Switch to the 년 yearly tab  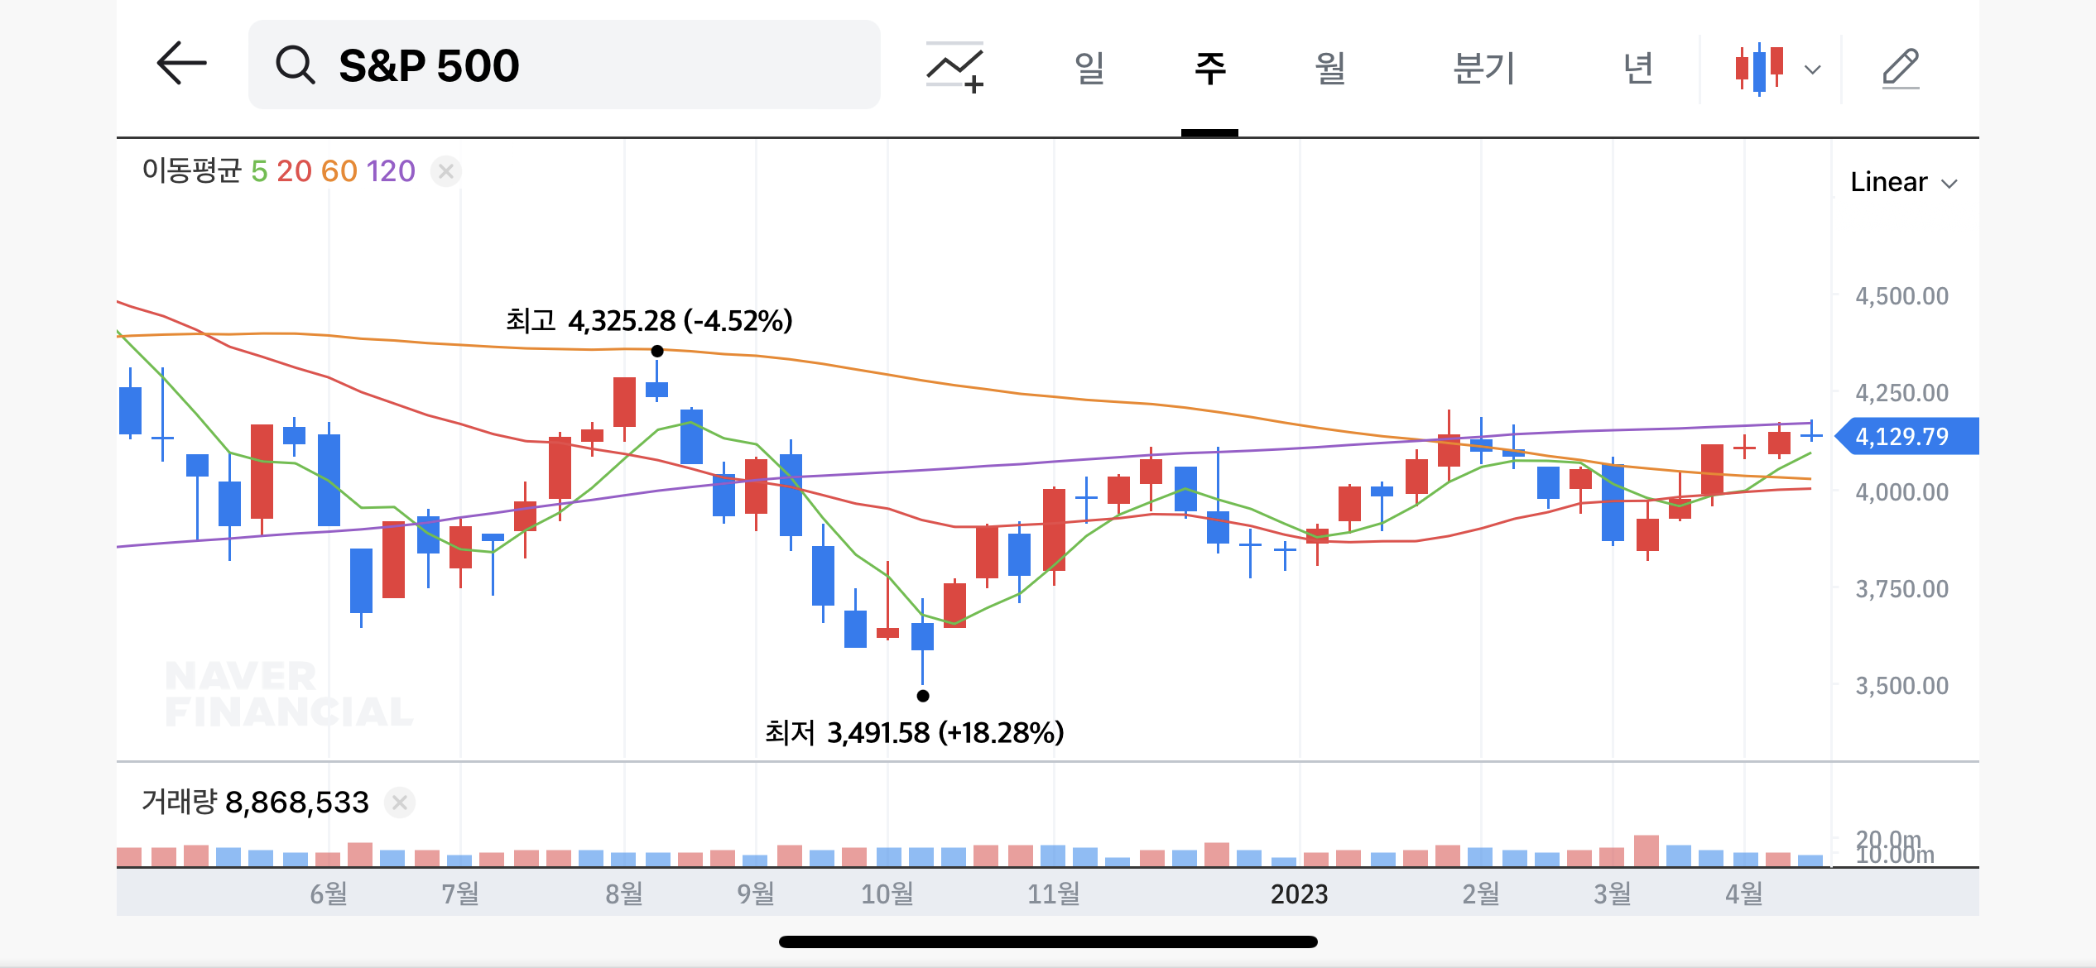coord(1637,68)
